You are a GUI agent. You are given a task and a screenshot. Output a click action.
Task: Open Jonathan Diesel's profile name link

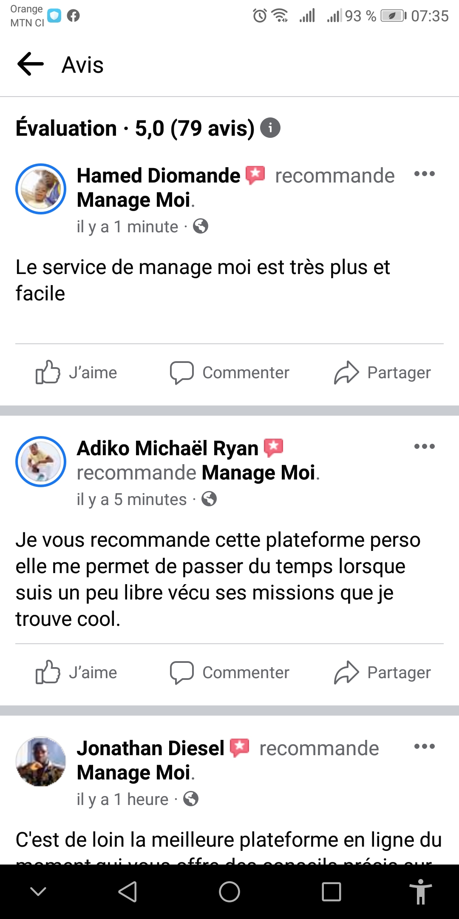tap(150, 748)
